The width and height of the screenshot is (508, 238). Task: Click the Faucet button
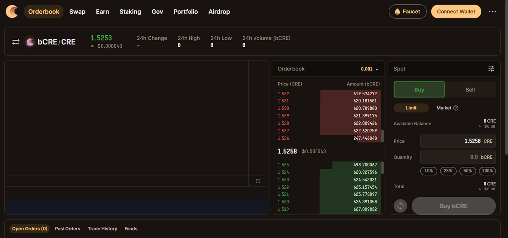(x=408, y=11)
